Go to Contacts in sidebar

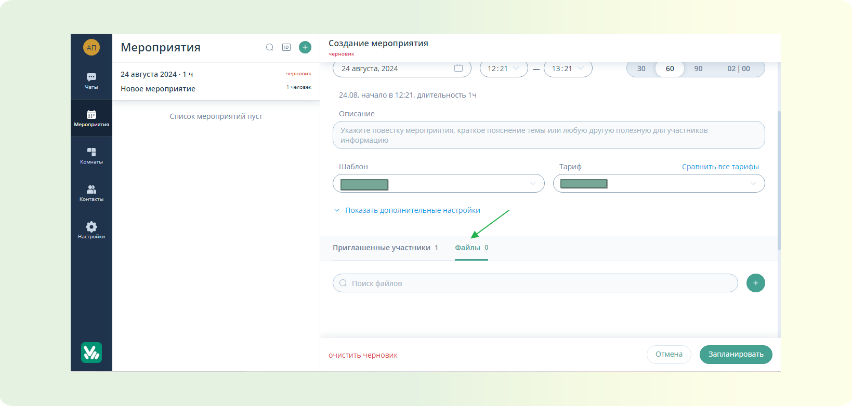click(x=91, y=193)
